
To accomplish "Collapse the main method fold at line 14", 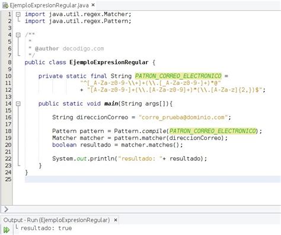I will coord(18,104).
